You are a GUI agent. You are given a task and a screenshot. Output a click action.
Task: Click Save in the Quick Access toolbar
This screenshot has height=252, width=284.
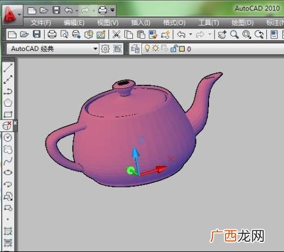(56, 10)
